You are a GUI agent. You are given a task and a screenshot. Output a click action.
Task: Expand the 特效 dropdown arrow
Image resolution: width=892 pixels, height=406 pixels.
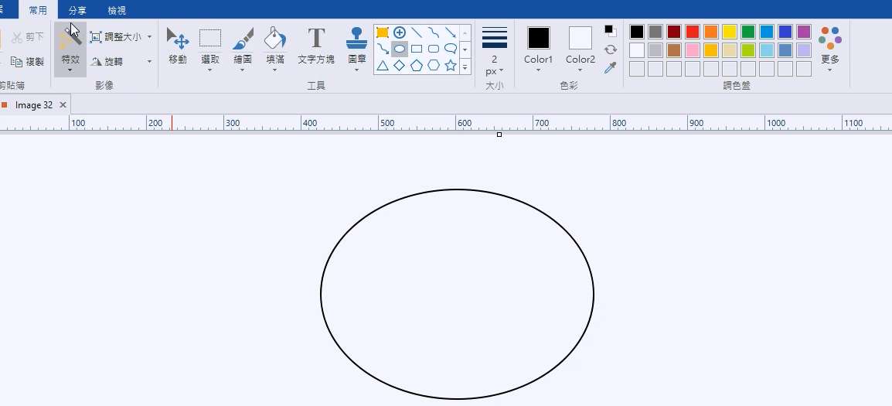coord(70,70)
